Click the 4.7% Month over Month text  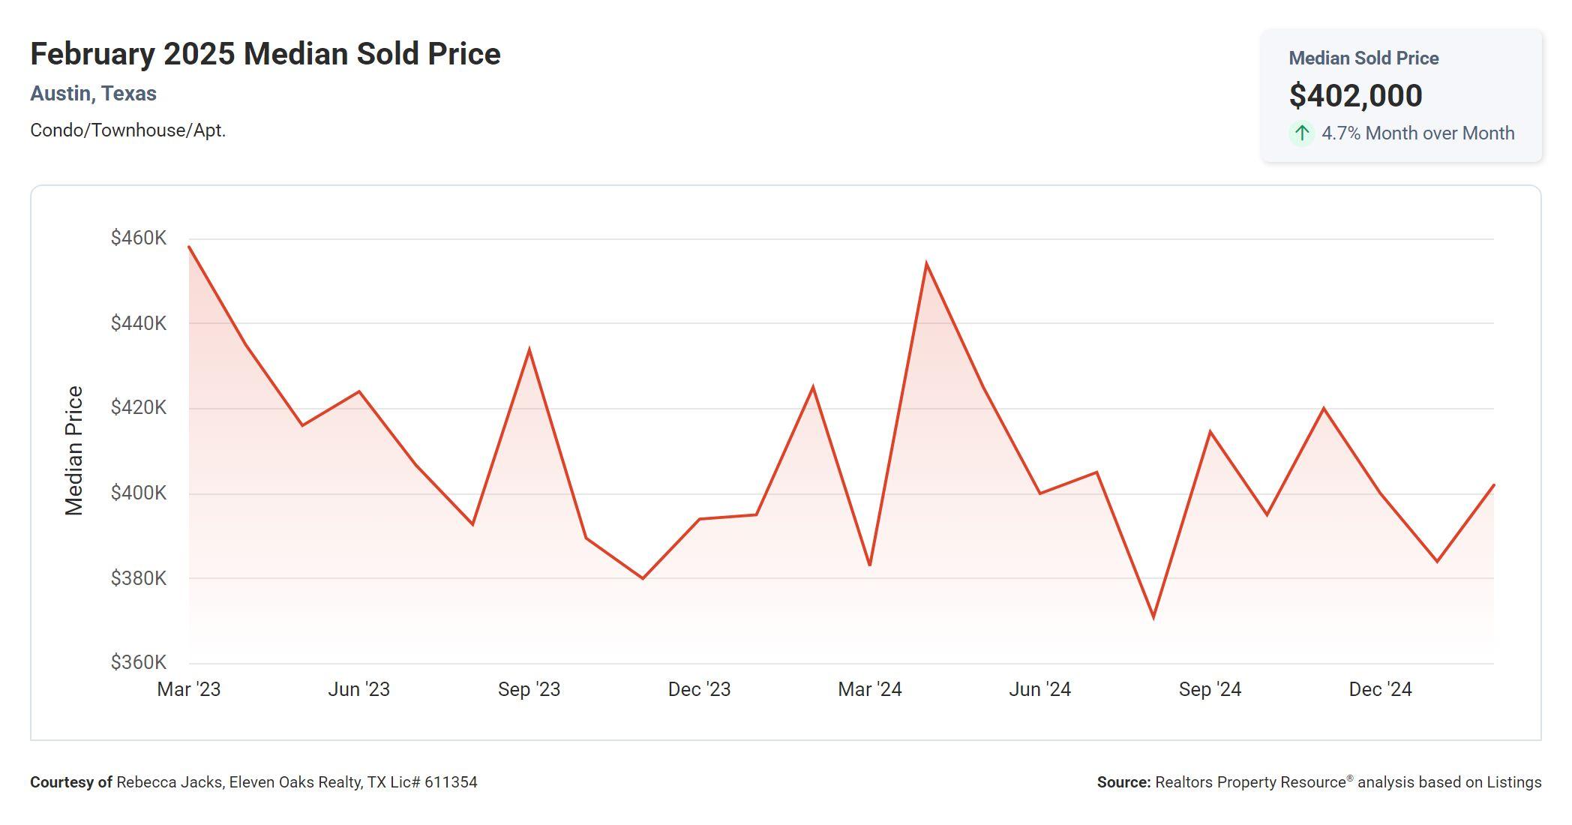(x=1417, y=133)
